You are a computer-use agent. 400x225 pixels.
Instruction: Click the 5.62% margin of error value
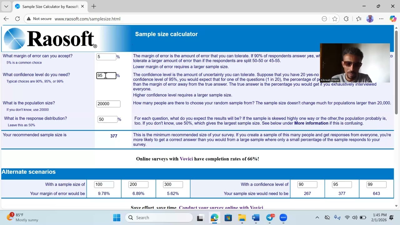pos(173,193)
